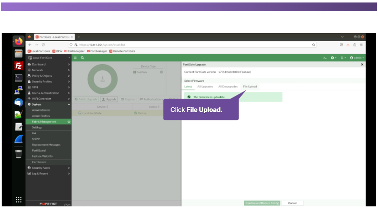Click the Fabric Upgrade button

(86, 99)
